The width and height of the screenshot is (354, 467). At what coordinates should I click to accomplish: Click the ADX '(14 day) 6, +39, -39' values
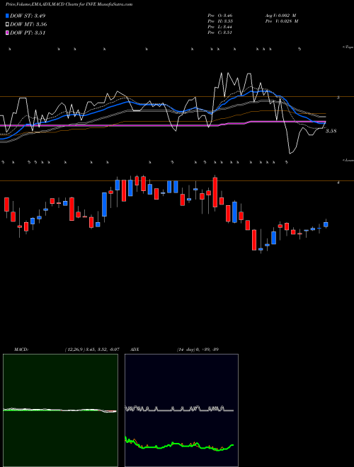coord(198,350)
